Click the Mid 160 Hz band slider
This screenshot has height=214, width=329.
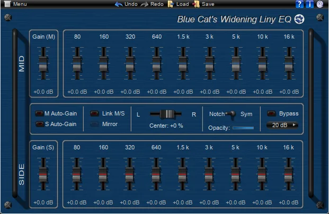[104, 64]
